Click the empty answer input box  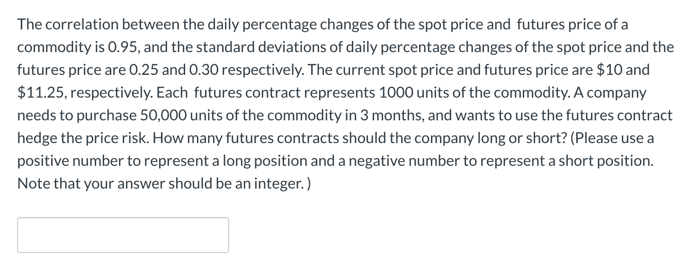tap(123, 235)
